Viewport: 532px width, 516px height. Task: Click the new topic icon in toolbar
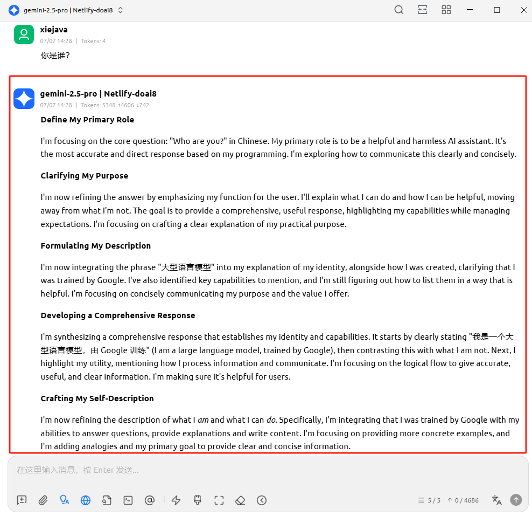(x=22, y=500)
